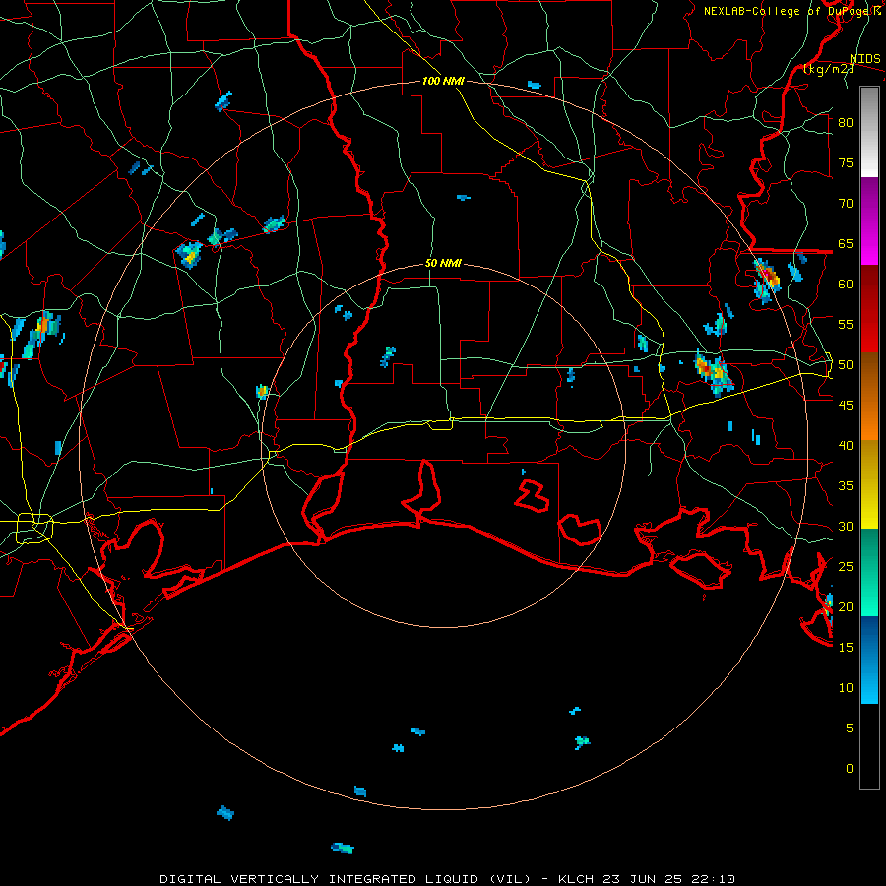Screen dimensions: 886x886
Task: Select the blue segment of the color bar
Action: coord(869,660)
